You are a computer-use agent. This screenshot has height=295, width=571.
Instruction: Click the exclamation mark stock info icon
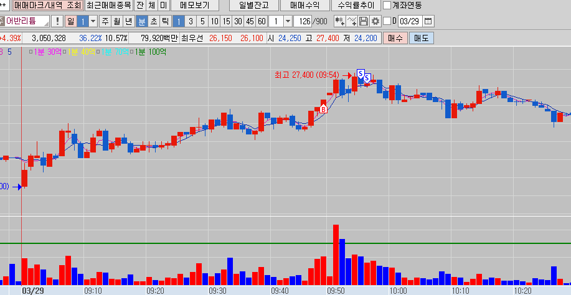[58, 21]
